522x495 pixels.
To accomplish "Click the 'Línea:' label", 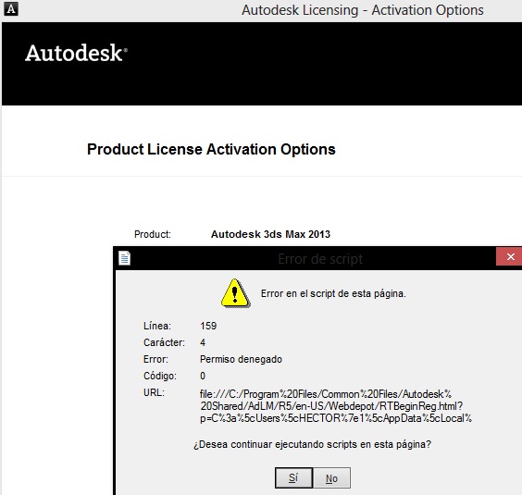I will 157,326.
